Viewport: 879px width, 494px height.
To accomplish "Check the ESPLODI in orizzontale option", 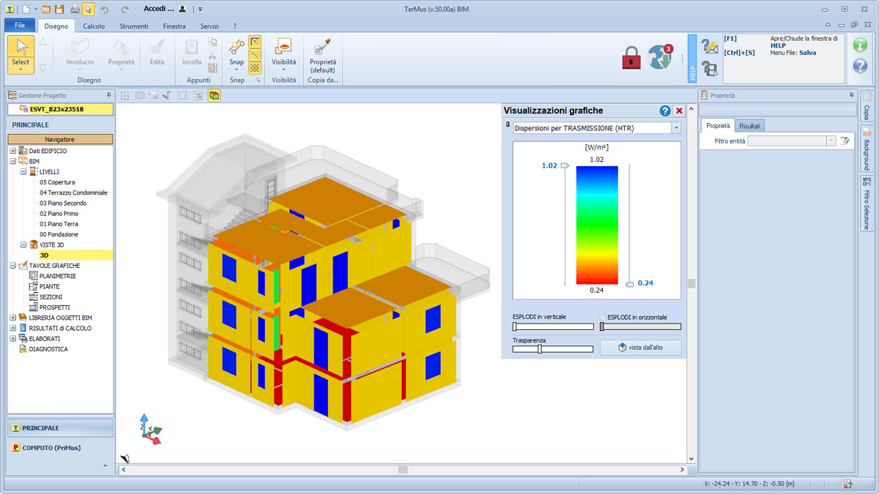I will 602,315.
